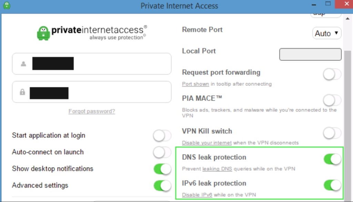Click the user icon in username field

tap(23, 64)
